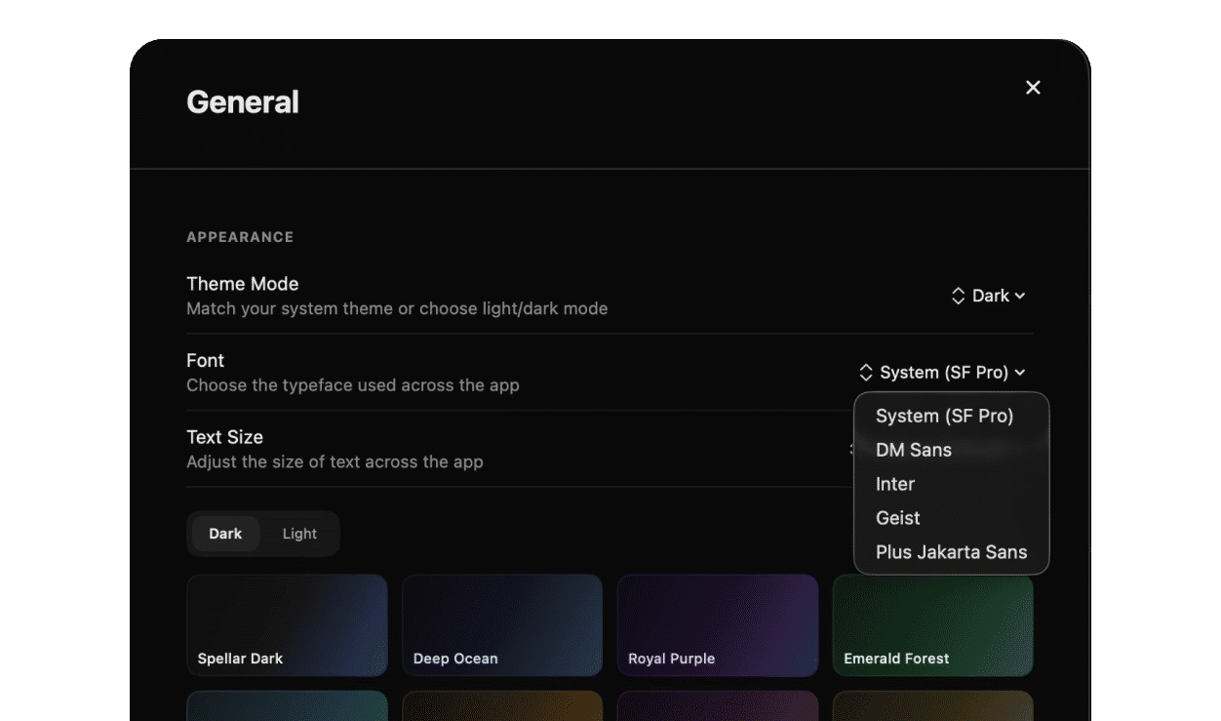1221x721 pixels.
Task: Select Geist in the font menu
Action: [x=951, y=518]
